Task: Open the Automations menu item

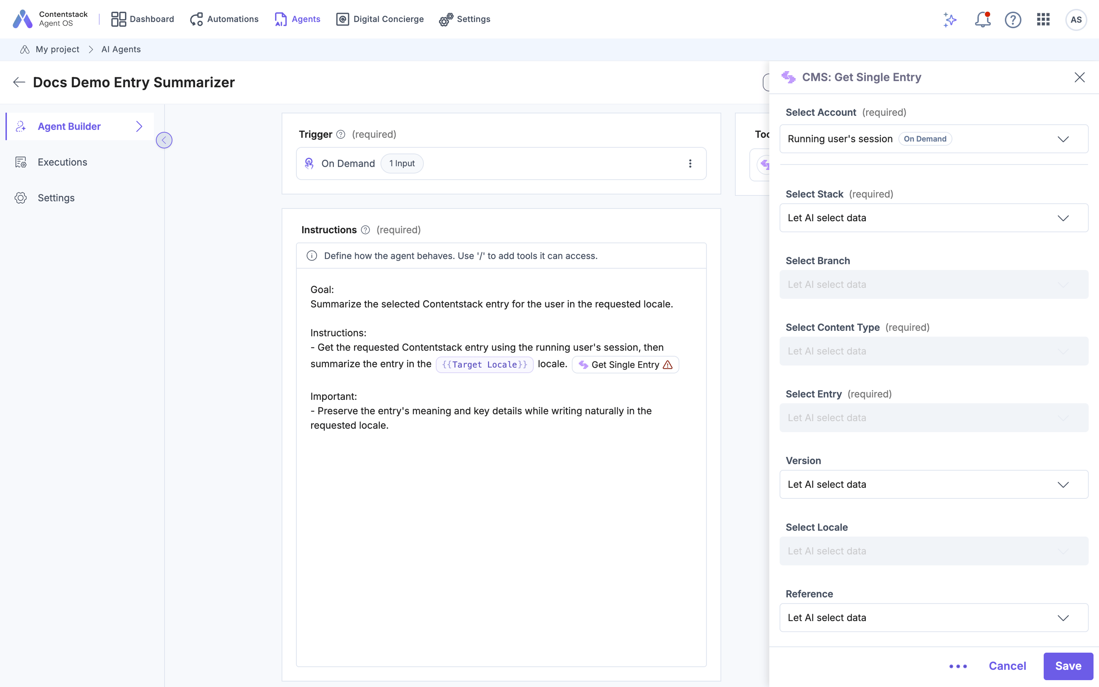Action: [224, 19]
